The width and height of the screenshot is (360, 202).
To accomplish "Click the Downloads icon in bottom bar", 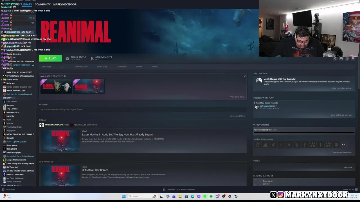I will coord(164,190).
